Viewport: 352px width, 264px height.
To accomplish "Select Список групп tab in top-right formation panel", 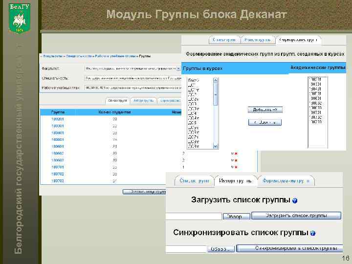I will click(224, 40).
